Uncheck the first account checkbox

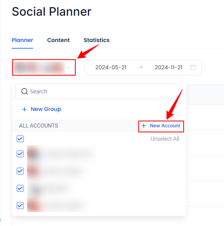[20, 154]
